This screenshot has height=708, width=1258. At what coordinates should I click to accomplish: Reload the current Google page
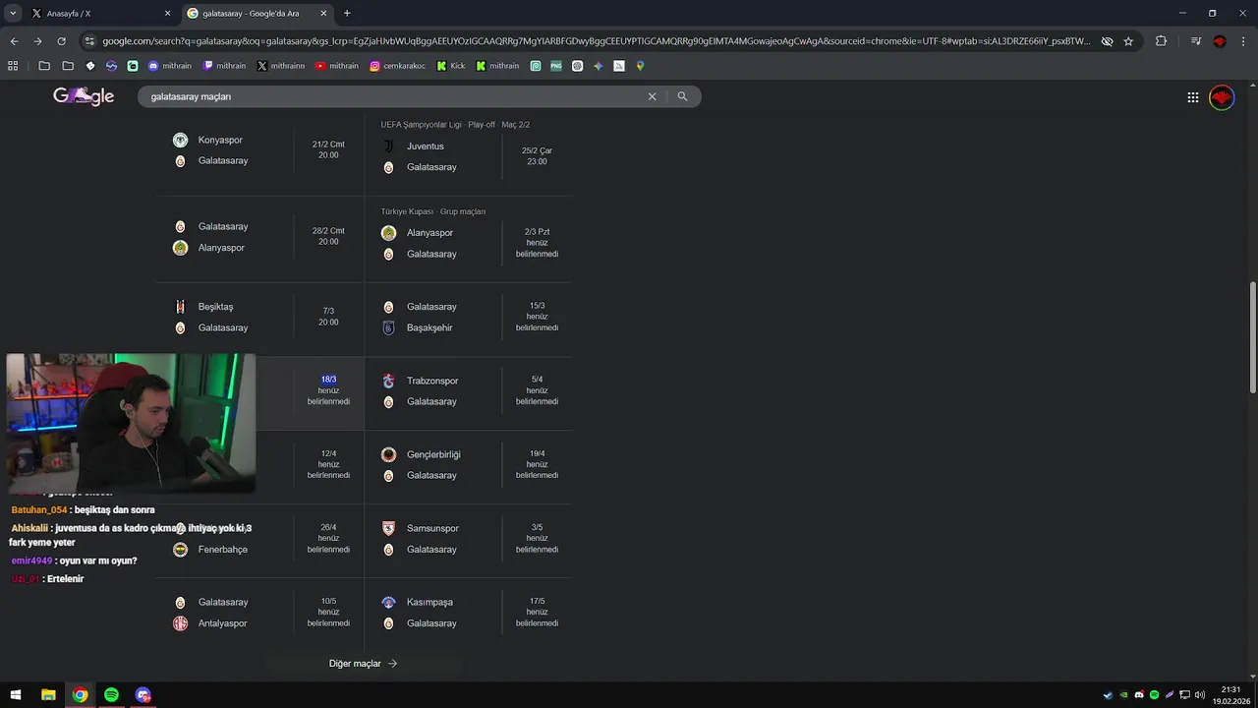61,41
